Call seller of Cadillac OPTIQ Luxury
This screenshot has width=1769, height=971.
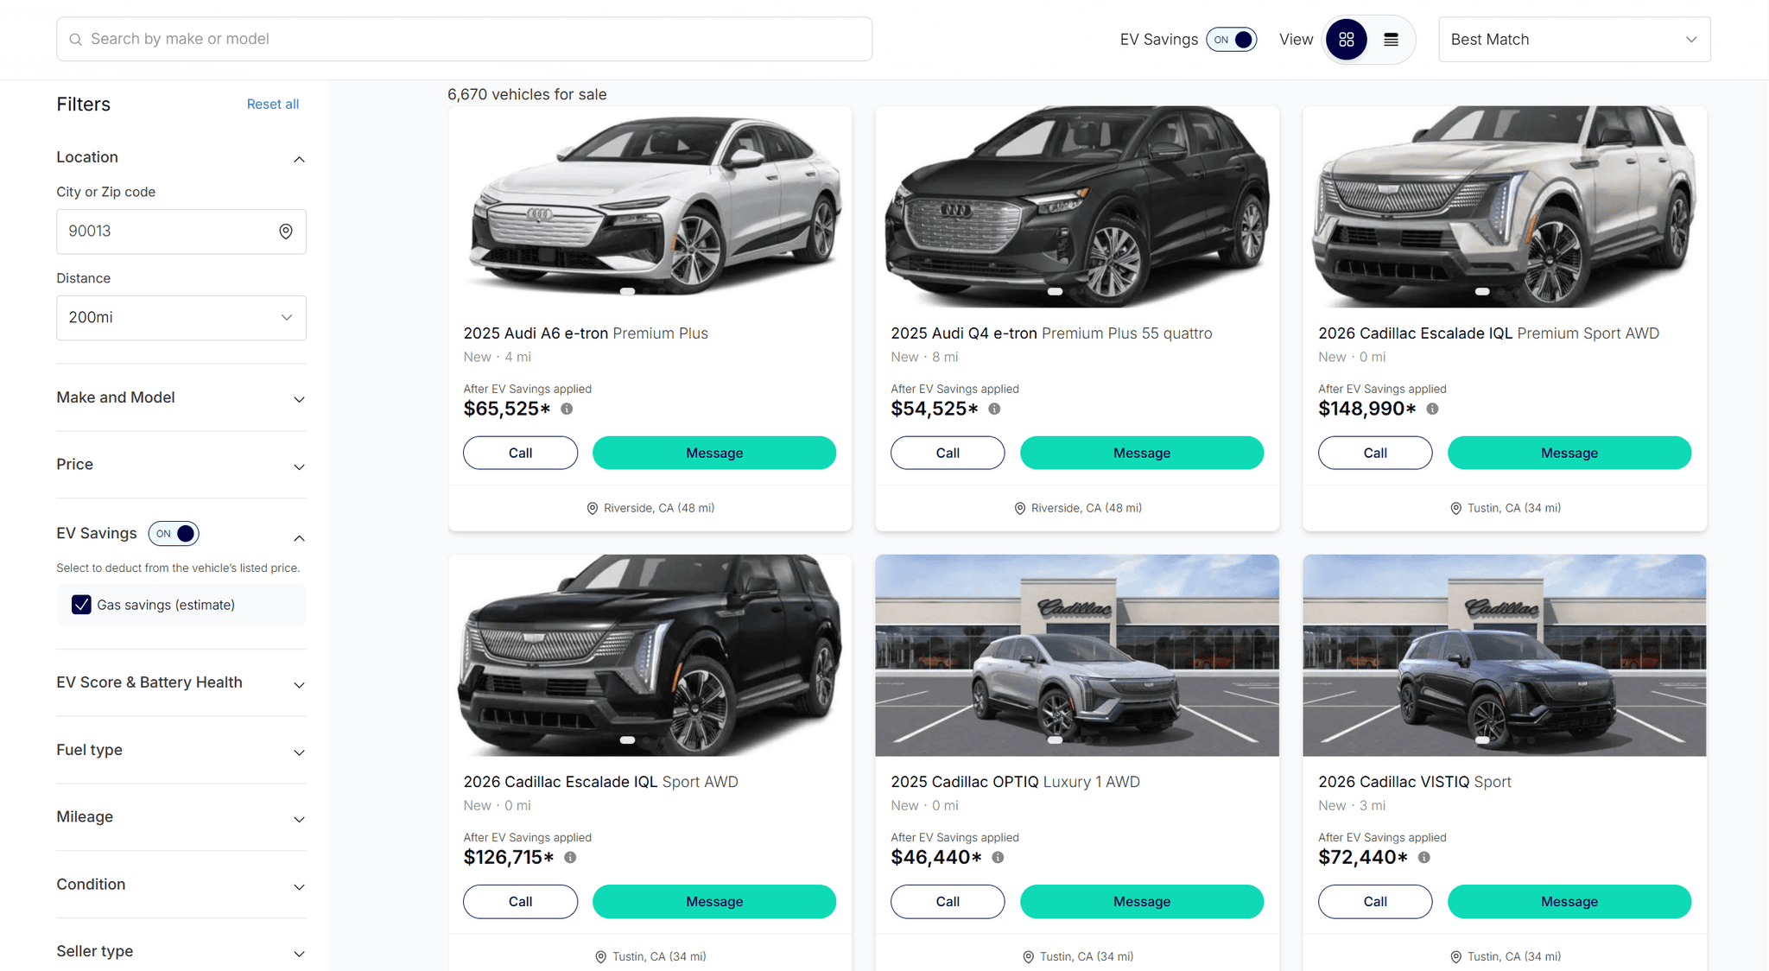tap(948, 901)
